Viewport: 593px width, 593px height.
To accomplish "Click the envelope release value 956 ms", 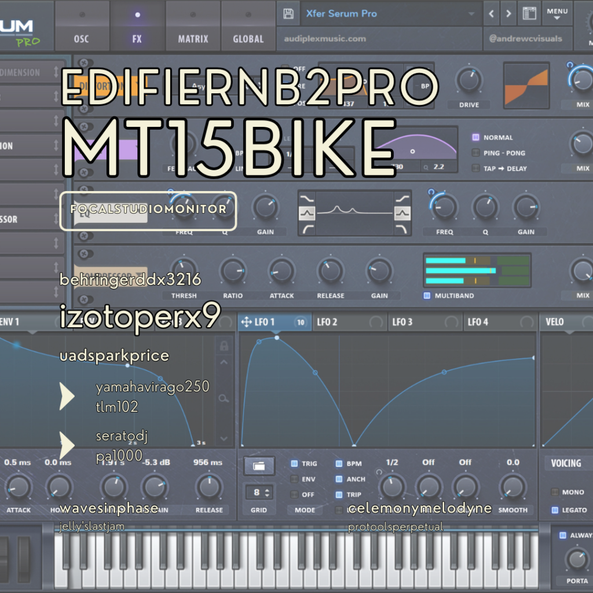I will pos(208,462).
